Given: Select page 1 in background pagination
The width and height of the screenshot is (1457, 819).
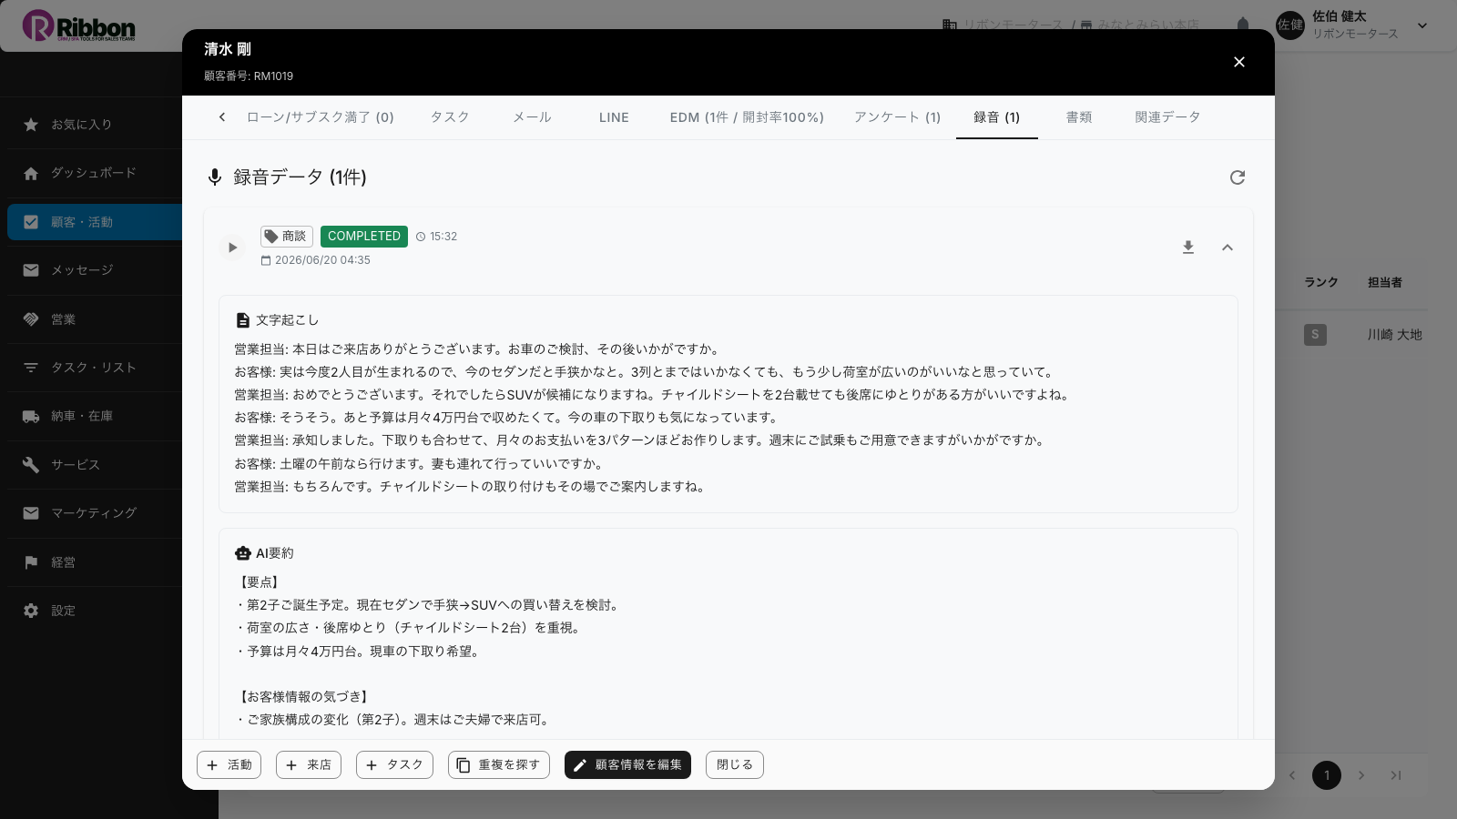Looking at the screenshot, I should tap(1327, 775).
